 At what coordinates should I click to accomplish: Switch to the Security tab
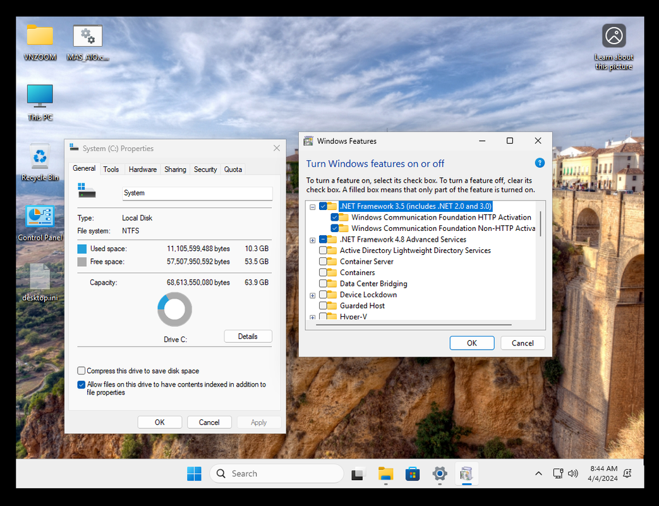click(x=205, y=169)
